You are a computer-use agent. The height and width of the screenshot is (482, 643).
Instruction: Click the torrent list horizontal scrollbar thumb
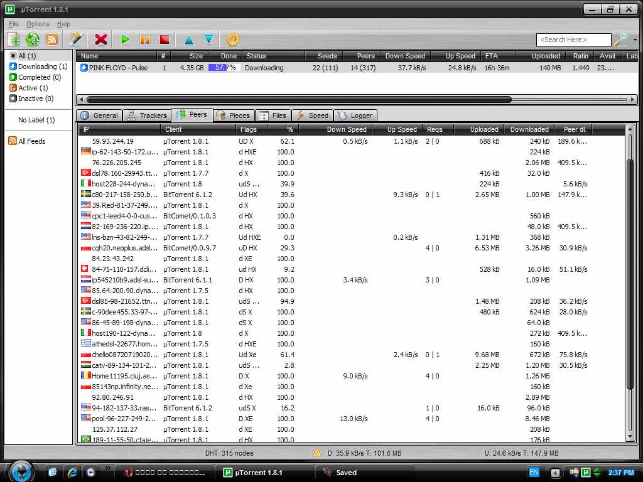(299, 99)
